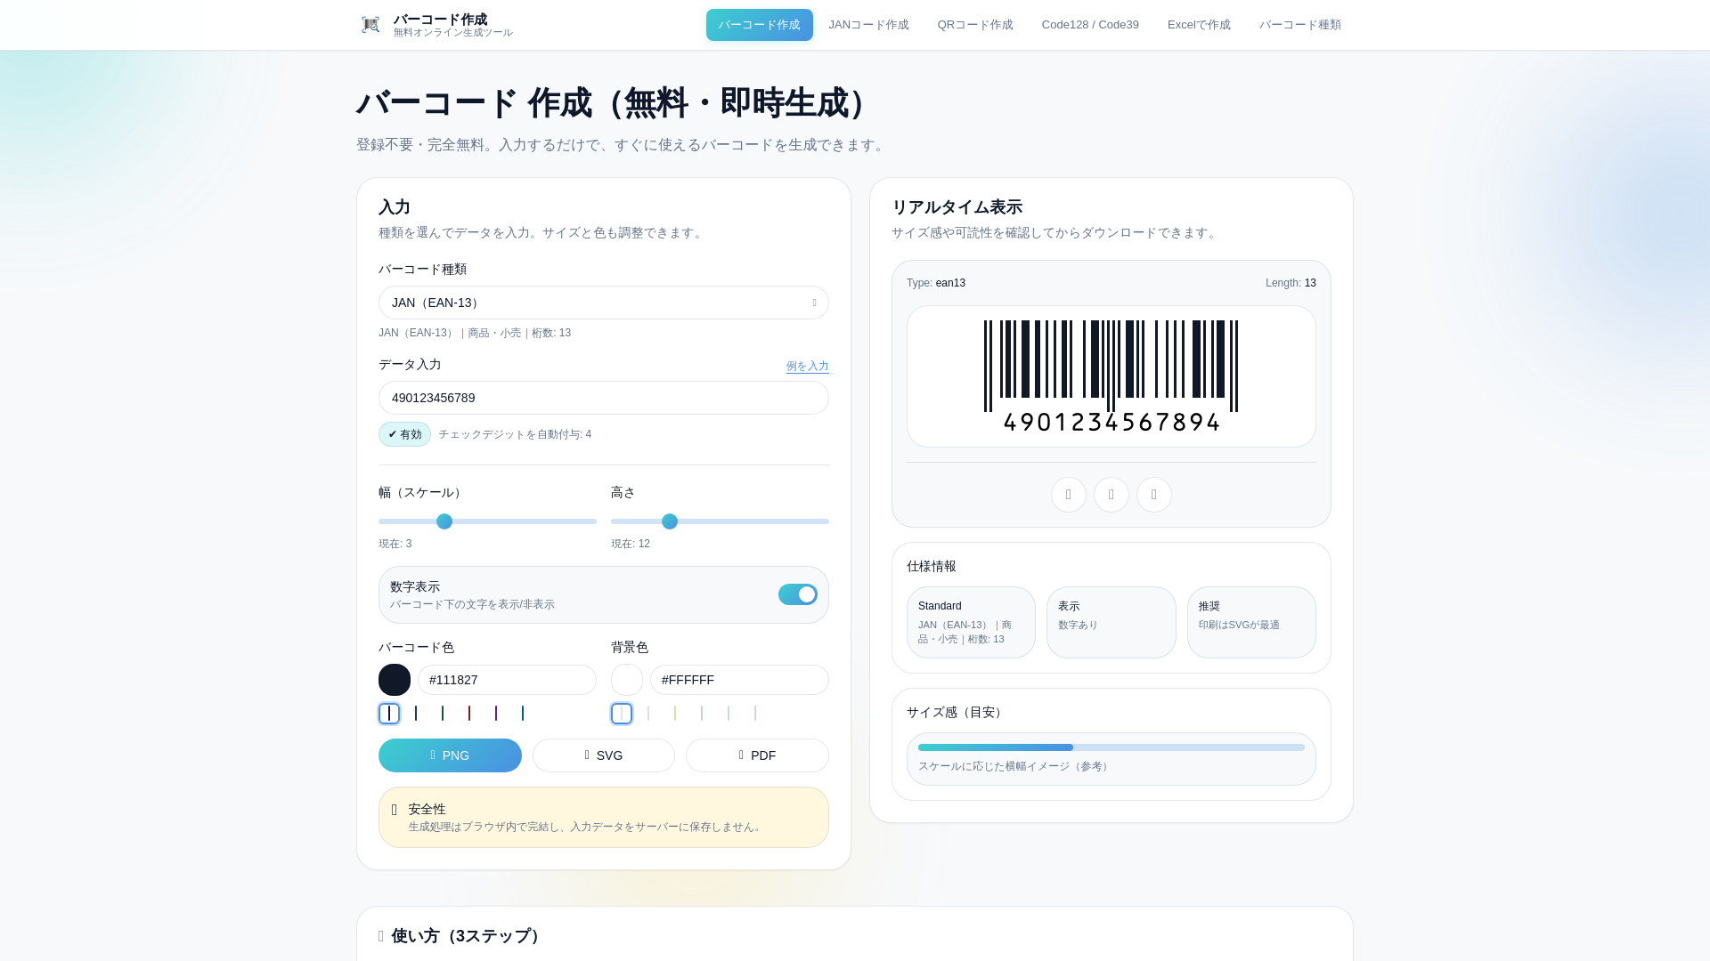The image size is (1710, 961).
Task: Click the 推奨 SVG spec card
Action: click(1251, 622)
